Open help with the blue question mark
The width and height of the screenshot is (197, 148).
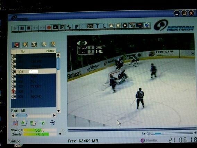point(147,25)
